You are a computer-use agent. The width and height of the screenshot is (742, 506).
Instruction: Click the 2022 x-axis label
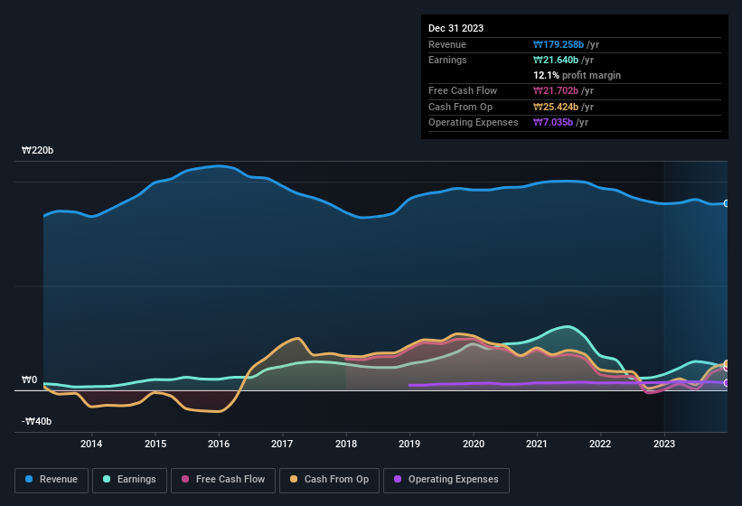click(600, 444)
